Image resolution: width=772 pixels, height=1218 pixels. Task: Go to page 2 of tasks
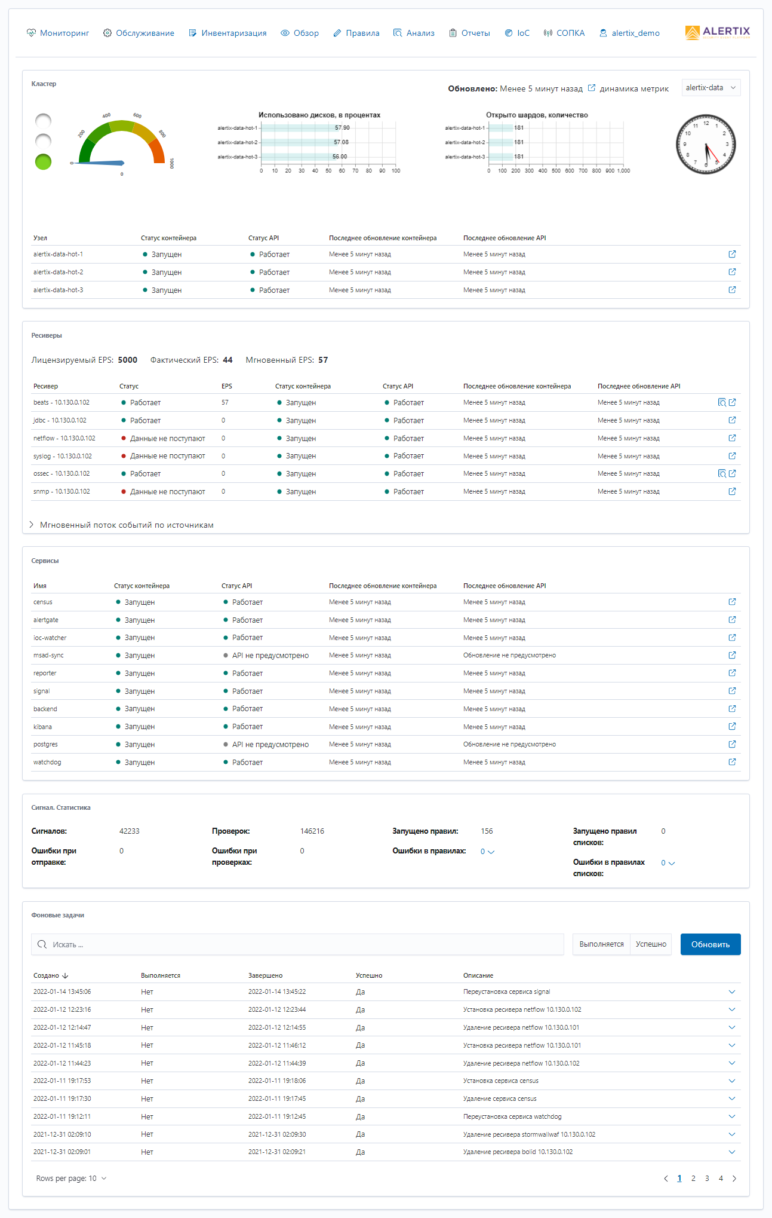(693, 1179)
